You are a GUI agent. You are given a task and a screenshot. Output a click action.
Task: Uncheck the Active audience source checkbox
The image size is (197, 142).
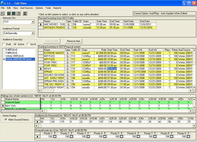[15, 44]
